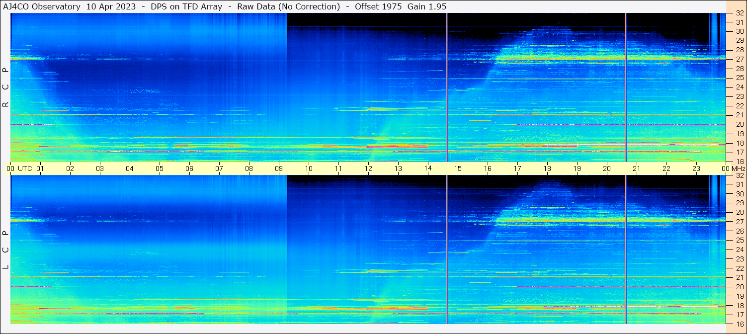Click the "UTC" label on the time axis
747x334 pixels.
[25, 168]
